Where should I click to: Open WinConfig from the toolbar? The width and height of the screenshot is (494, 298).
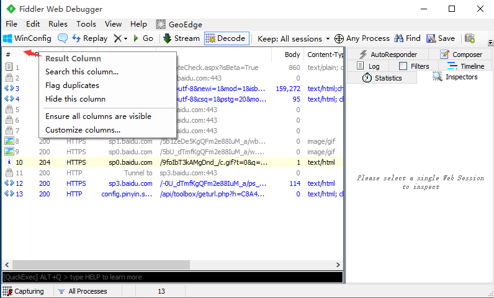point(27,38)
